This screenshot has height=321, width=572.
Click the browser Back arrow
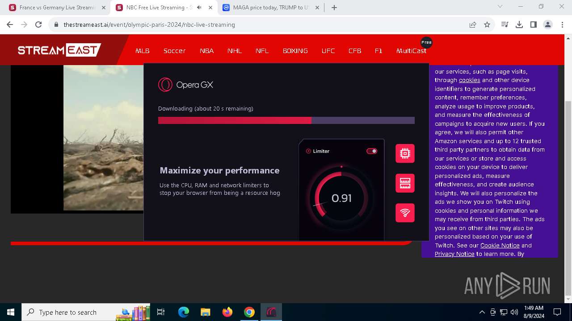10,25
